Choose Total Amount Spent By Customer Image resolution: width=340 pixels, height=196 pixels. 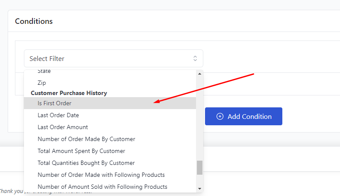(x=110, y=151)
